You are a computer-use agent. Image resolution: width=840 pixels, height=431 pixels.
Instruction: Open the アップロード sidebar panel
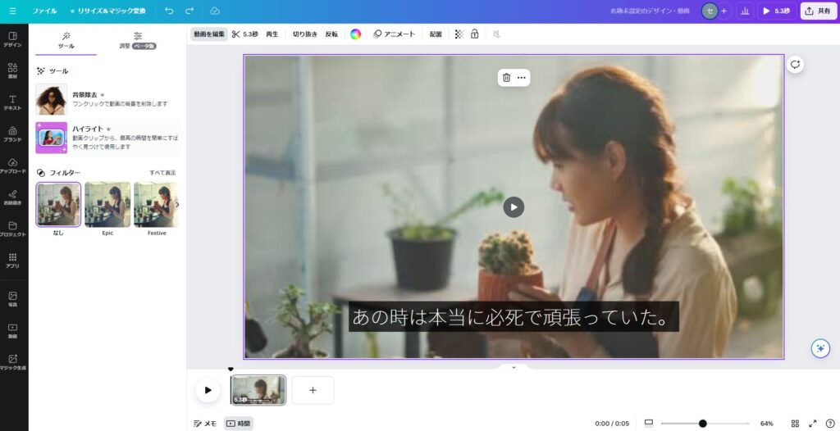[x=13, y=165]
